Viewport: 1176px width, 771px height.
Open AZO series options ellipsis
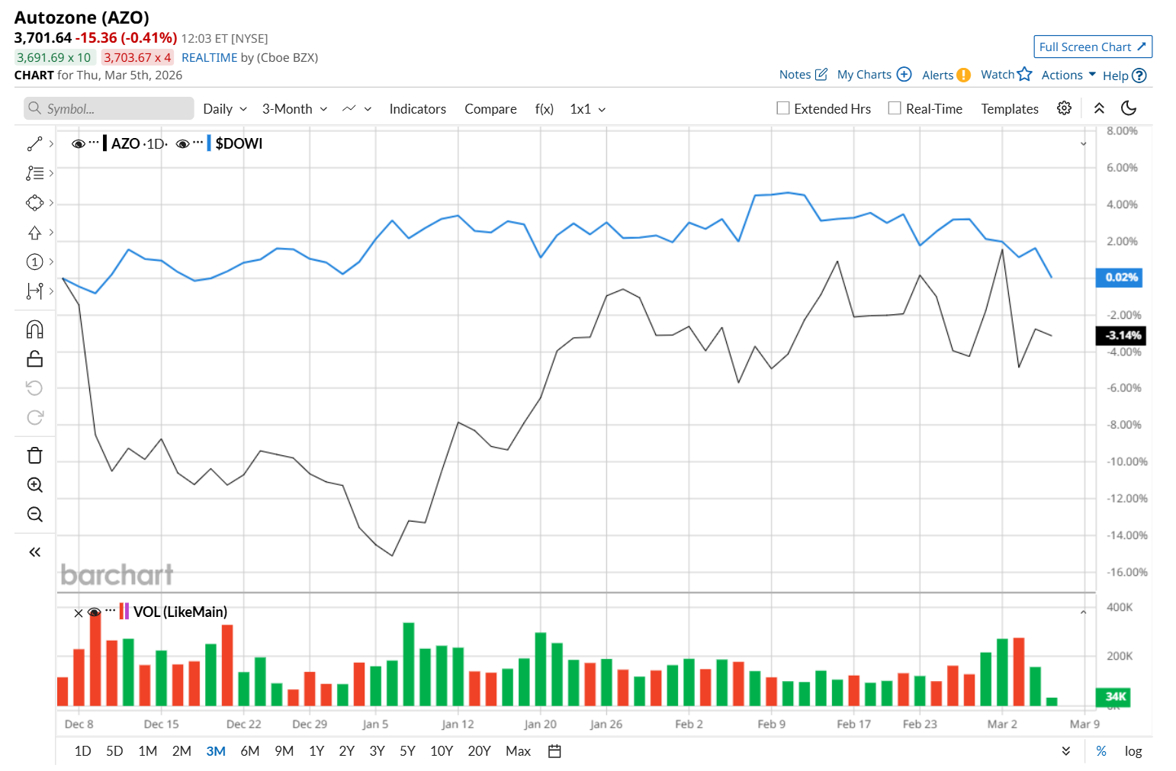pyautogui.click(x=94, y=143)
